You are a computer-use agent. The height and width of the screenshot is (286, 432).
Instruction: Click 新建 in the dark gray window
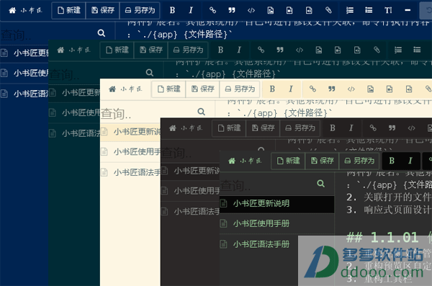point(229,128)
